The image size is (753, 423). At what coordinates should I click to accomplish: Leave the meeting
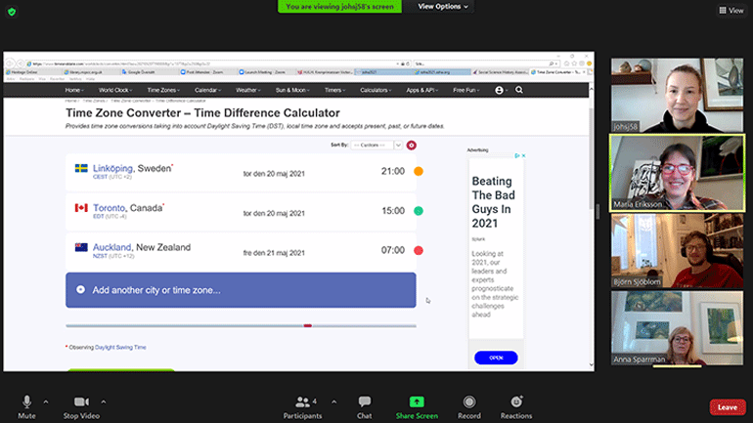coord(728,407)
